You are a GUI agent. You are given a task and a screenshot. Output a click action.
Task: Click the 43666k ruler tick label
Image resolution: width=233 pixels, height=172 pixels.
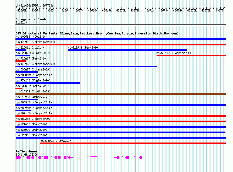point(64,10)
